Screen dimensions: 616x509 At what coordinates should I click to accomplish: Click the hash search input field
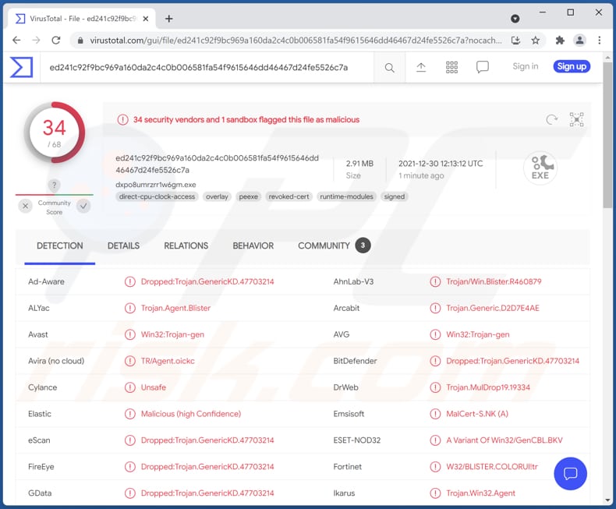(207, 68)
